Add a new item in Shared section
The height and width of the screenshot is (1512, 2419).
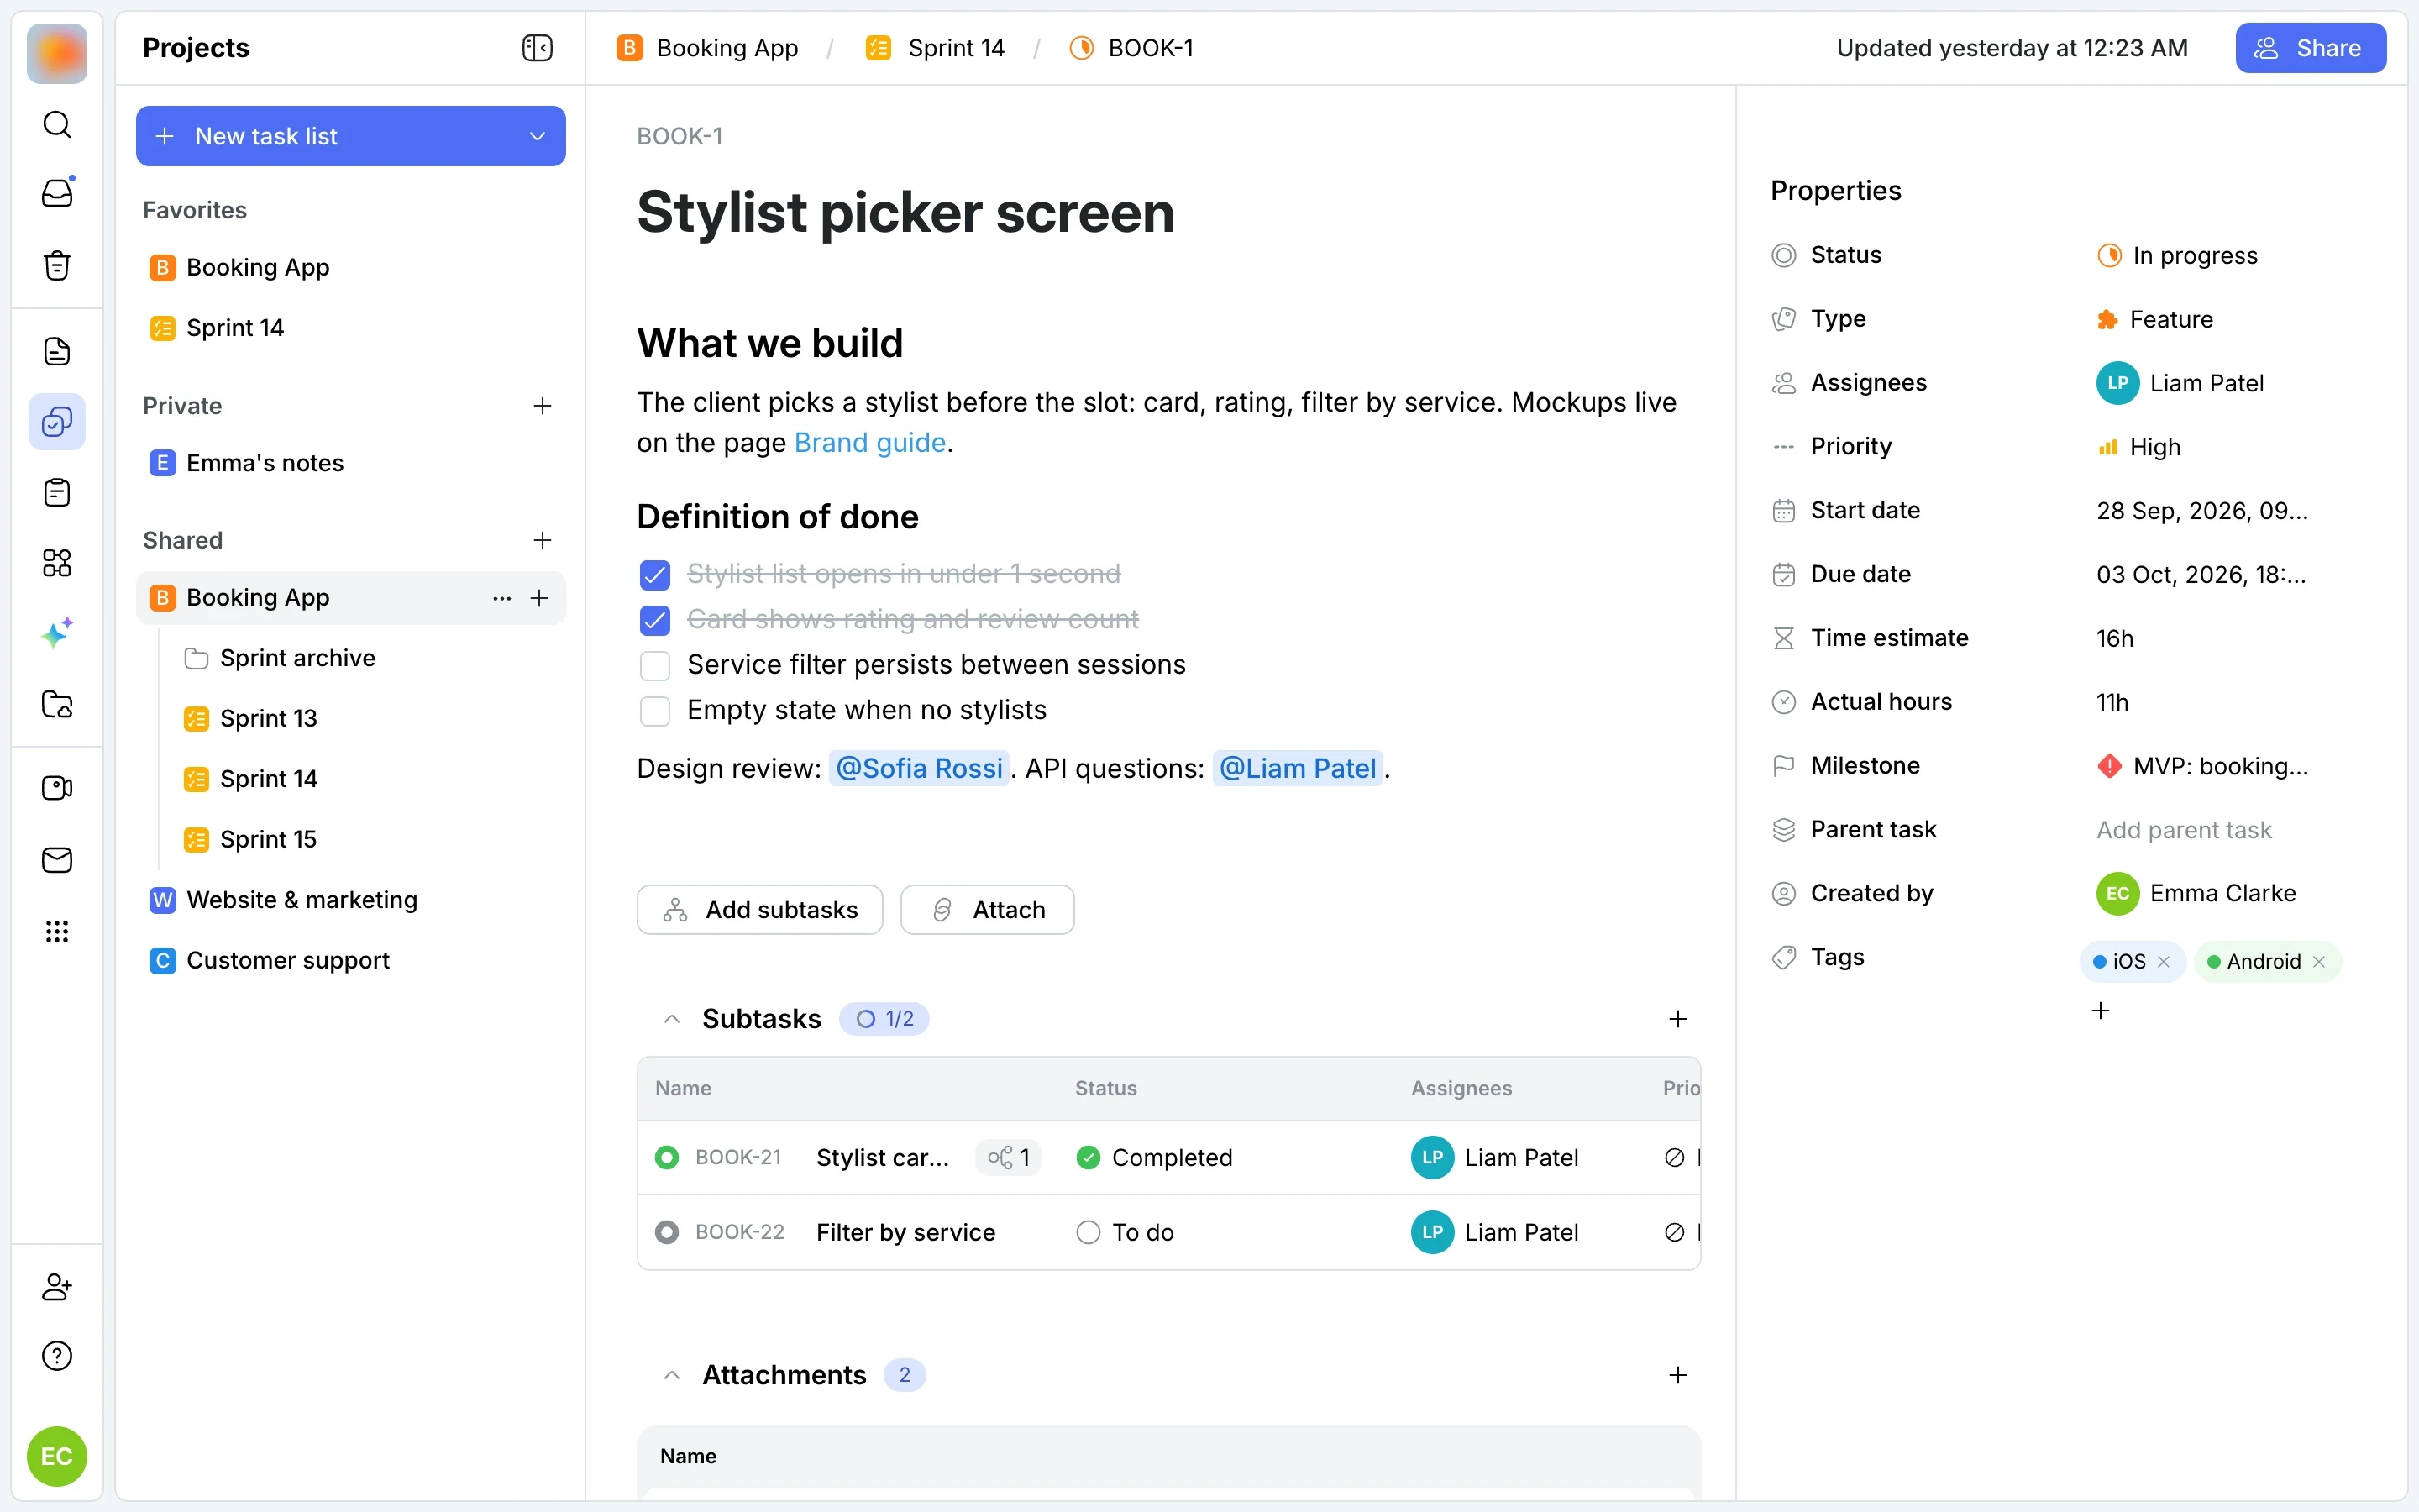point(542,540)
